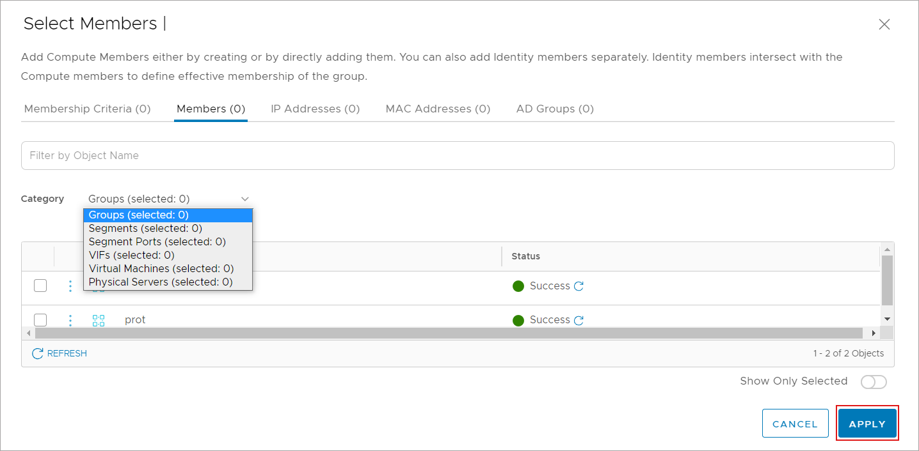The height and width of the screenshot is (451, 919).
Task: Click the green Success indicator for prot
Action: (x=518, y=320)
